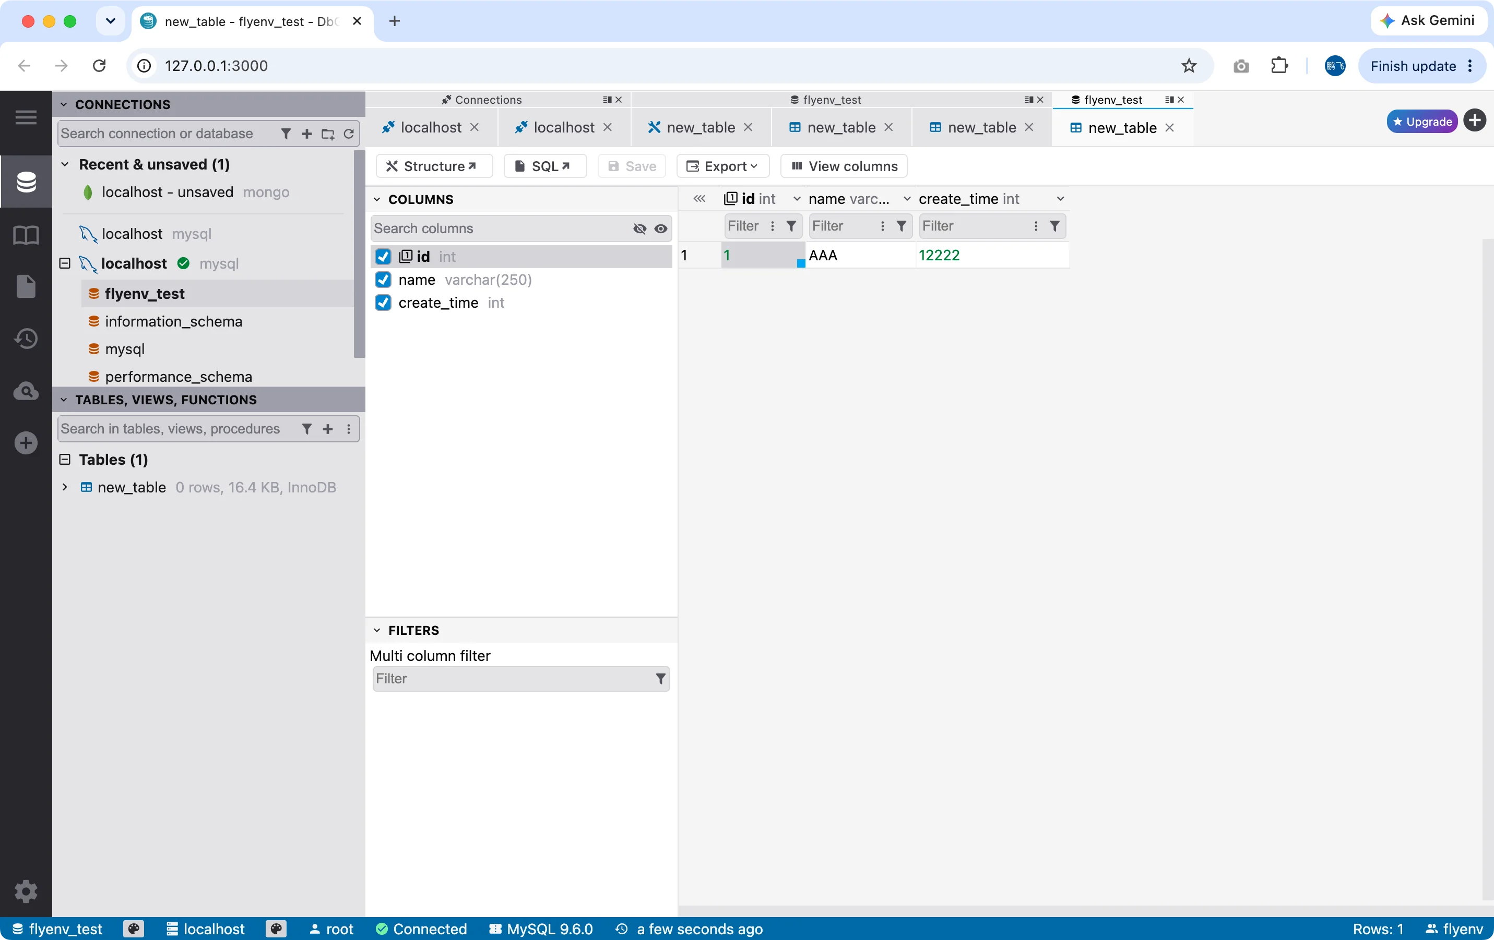Apply the multi column filter funnel
Image resolution: width=1494 pixels, height=940 pixels.
click(x=661, y=678)
